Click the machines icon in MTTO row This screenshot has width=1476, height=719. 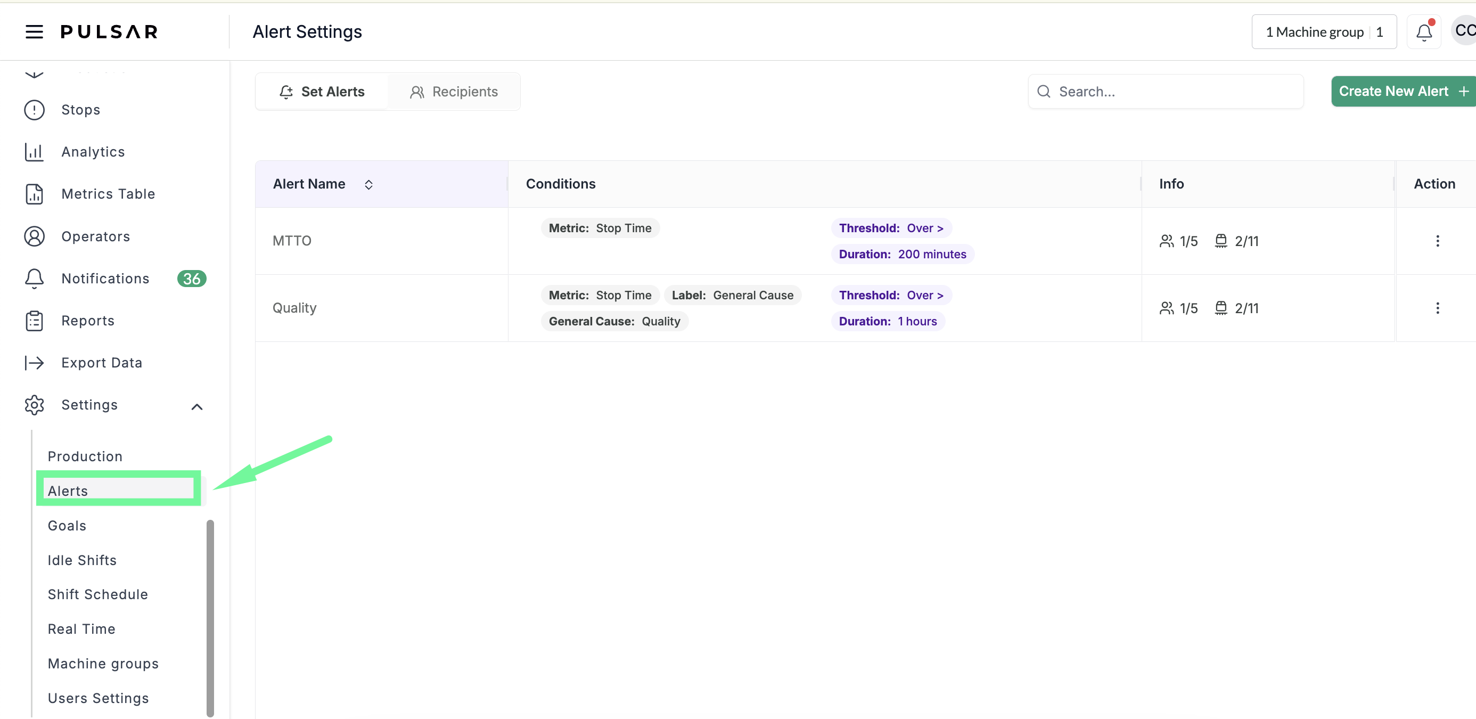click(x=1221, y=241)
